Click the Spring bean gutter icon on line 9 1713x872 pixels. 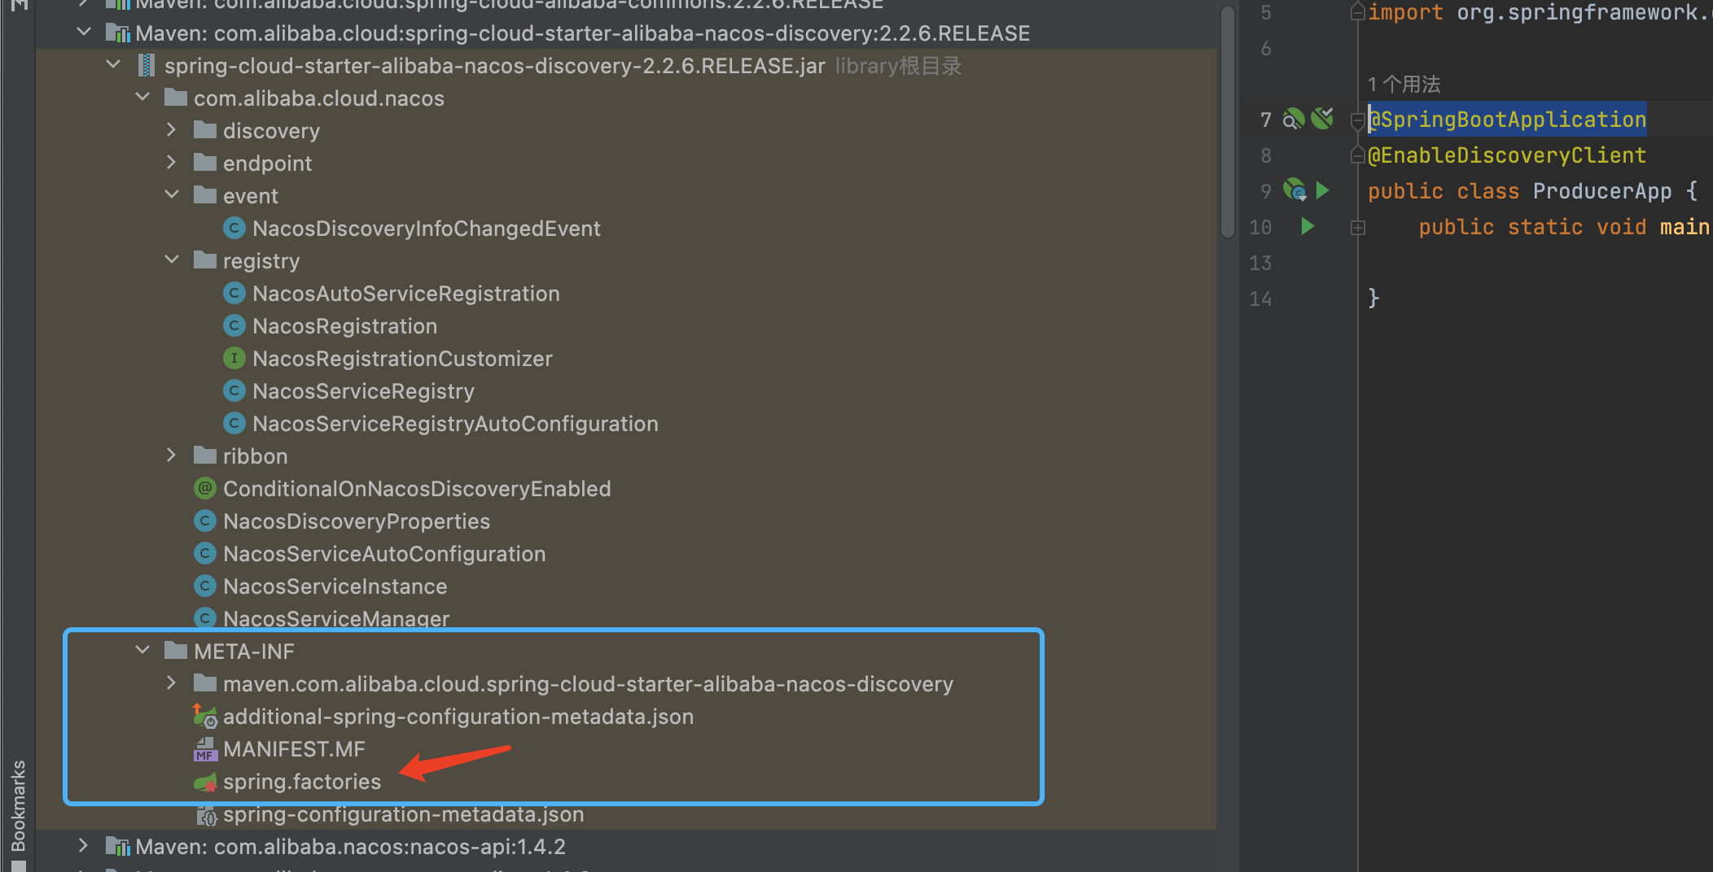coord(1295,190)
